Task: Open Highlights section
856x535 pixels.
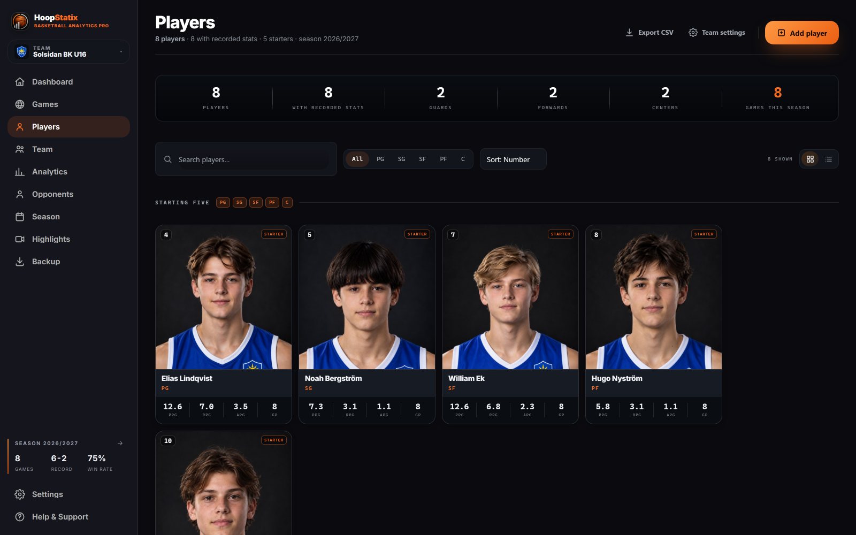Action: click(68, 239)
